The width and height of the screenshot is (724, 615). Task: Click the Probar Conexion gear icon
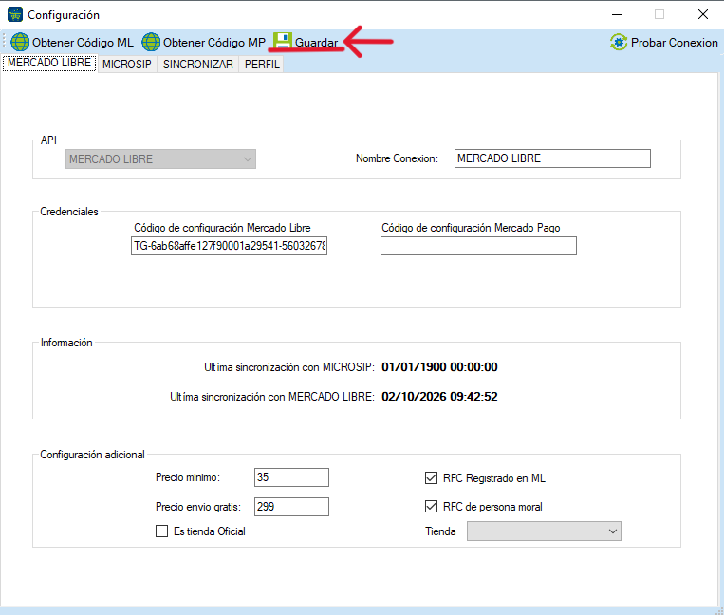[x=619, y=42]
